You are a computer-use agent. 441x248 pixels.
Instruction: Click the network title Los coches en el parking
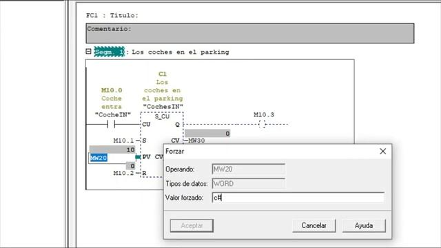click(181, 52)
